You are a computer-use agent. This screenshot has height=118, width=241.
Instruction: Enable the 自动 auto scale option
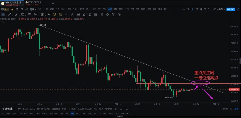[236, 109]
